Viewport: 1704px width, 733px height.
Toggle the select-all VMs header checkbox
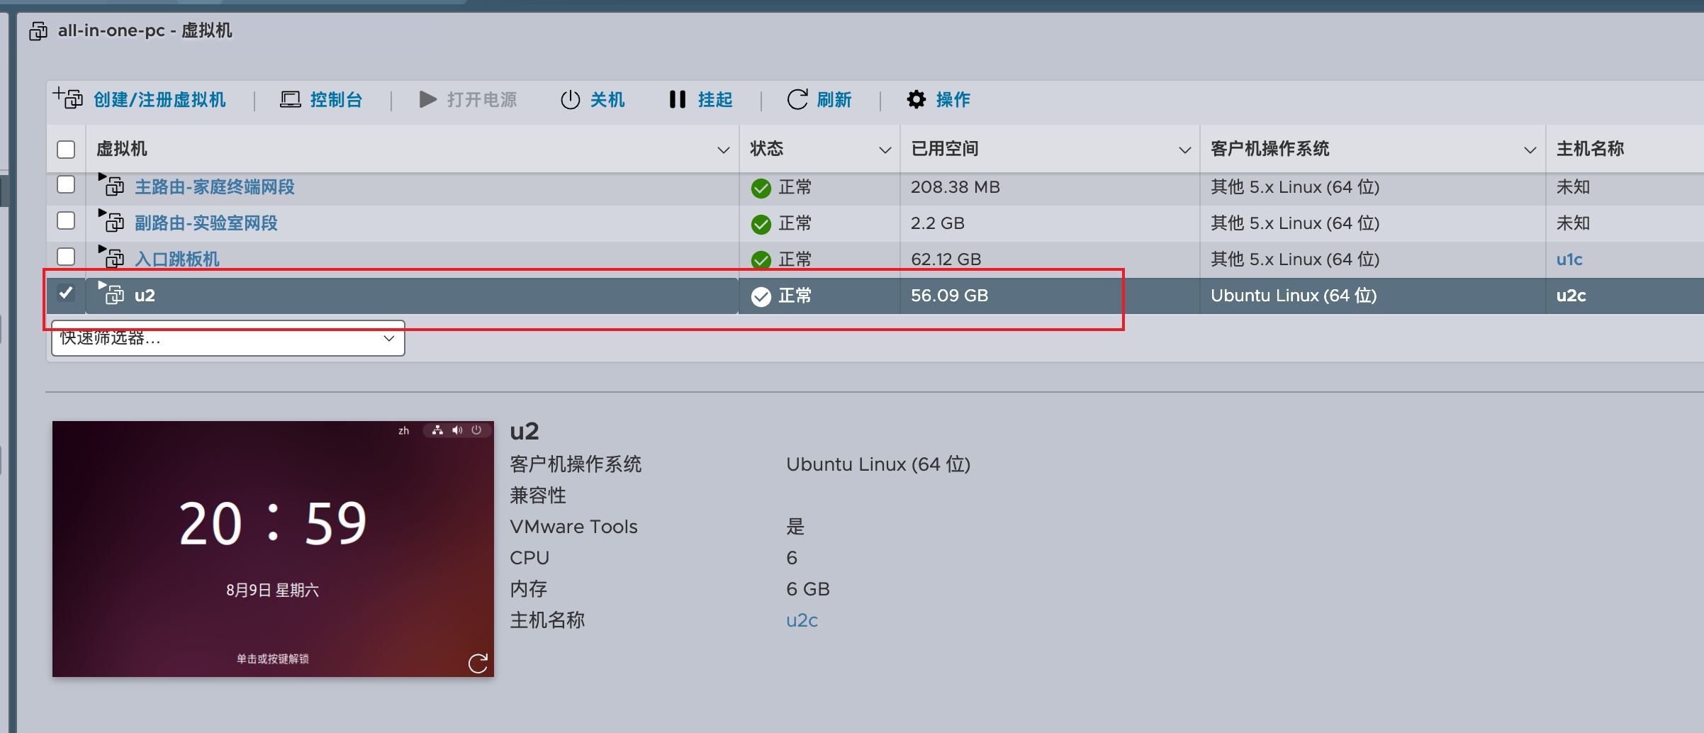[x=66, y=149]
